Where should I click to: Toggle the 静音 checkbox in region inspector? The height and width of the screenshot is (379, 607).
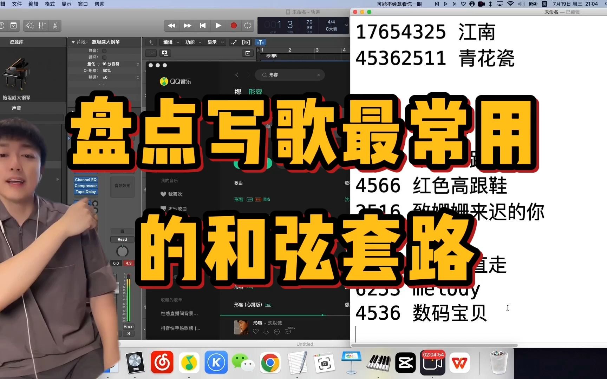pyautogui.click(x=104, y=51)
